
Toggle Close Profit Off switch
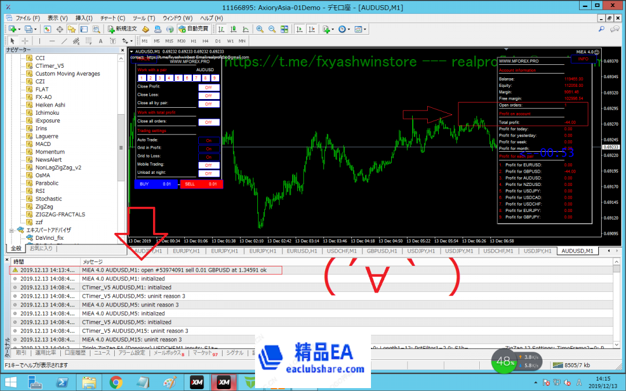pos(208,87)
